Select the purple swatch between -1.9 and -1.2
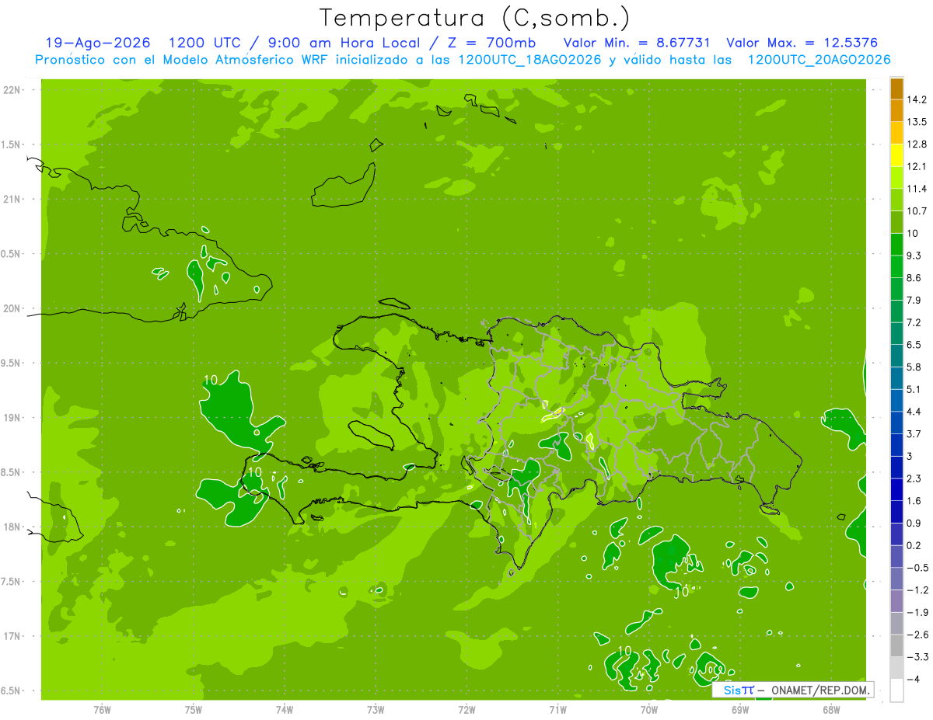Screen dimensions: 933x720 (x=896, y=601)
